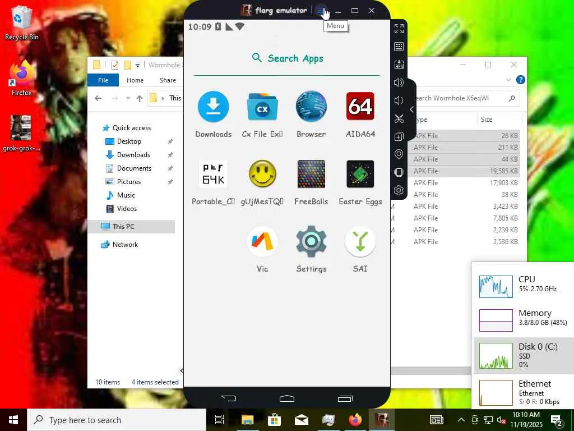Select Videos in navigation pane
This screenshot has height=431, width=574.
[x=127, y=209]
